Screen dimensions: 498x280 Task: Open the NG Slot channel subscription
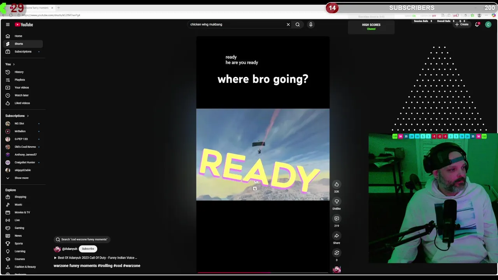[x=23, y=123]
